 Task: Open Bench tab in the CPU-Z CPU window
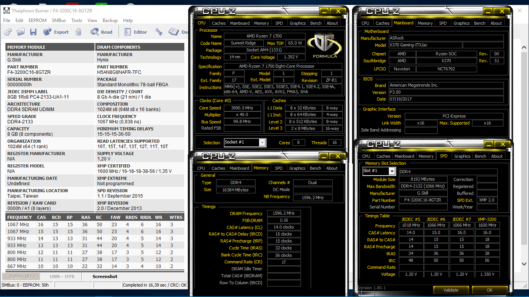click(316, 23)
